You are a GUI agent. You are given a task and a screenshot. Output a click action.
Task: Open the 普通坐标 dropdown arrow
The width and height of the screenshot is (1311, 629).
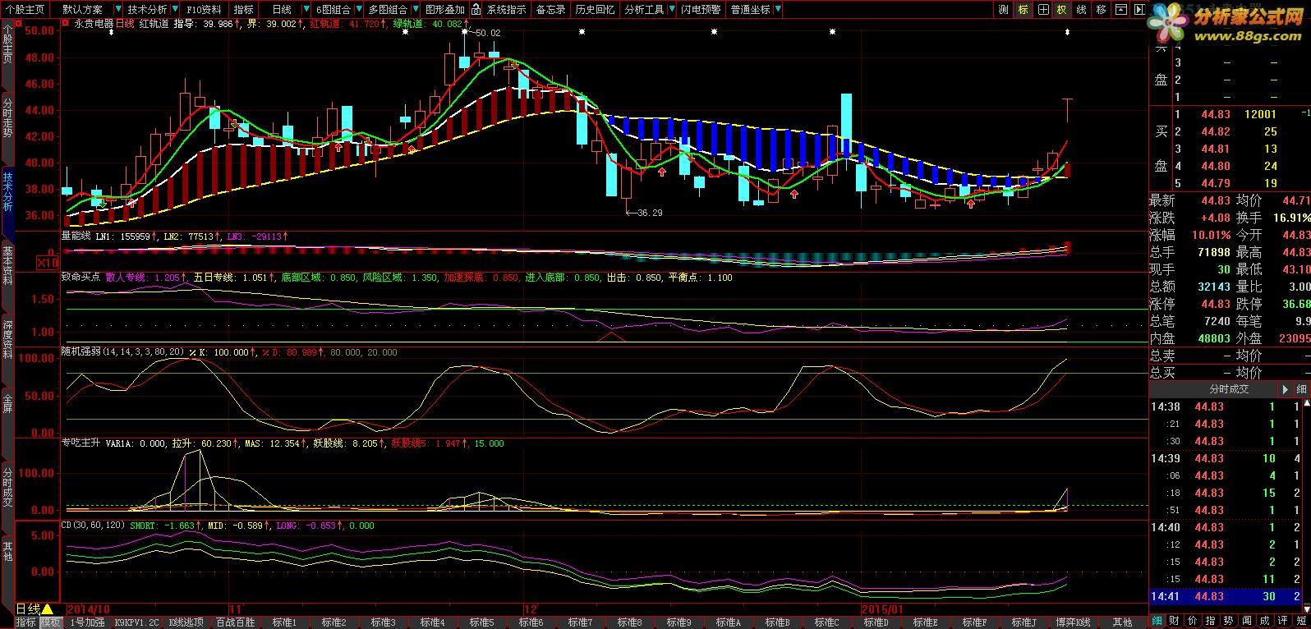pyautogui.click(x=777, y=10)
